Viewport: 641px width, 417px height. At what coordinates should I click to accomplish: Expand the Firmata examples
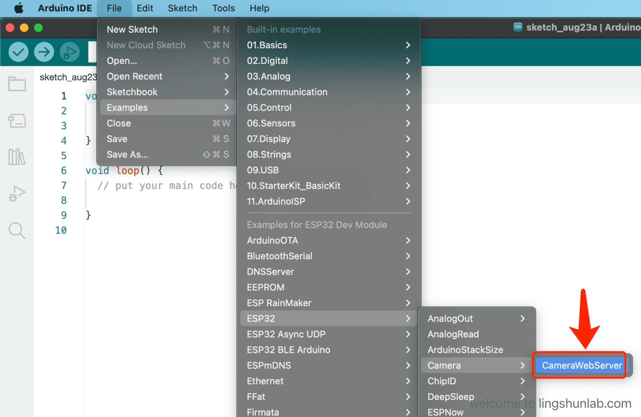[x=329, y=412]
